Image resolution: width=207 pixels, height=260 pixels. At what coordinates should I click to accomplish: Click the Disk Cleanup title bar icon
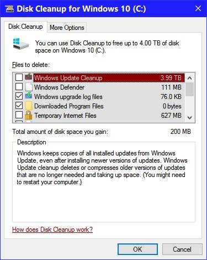(9, 9)
